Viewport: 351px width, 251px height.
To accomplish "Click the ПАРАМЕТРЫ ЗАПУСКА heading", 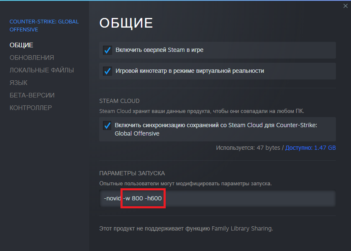I will point(132,173).
